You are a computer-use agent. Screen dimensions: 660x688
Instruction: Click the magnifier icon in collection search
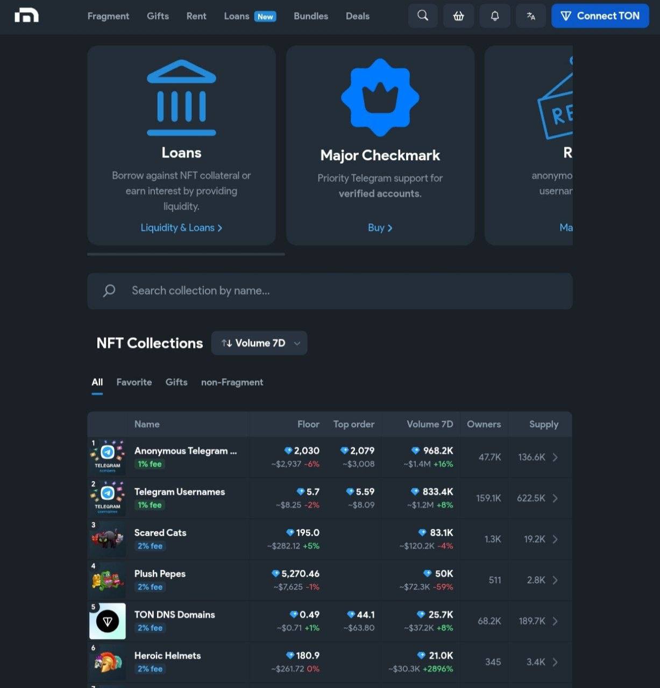109,291
